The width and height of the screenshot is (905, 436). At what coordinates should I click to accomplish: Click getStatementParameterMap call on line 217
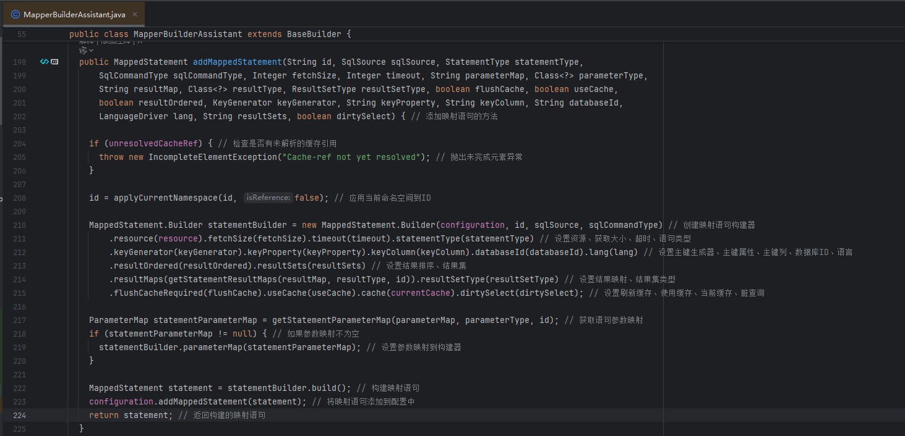click(x=331, y=320)
